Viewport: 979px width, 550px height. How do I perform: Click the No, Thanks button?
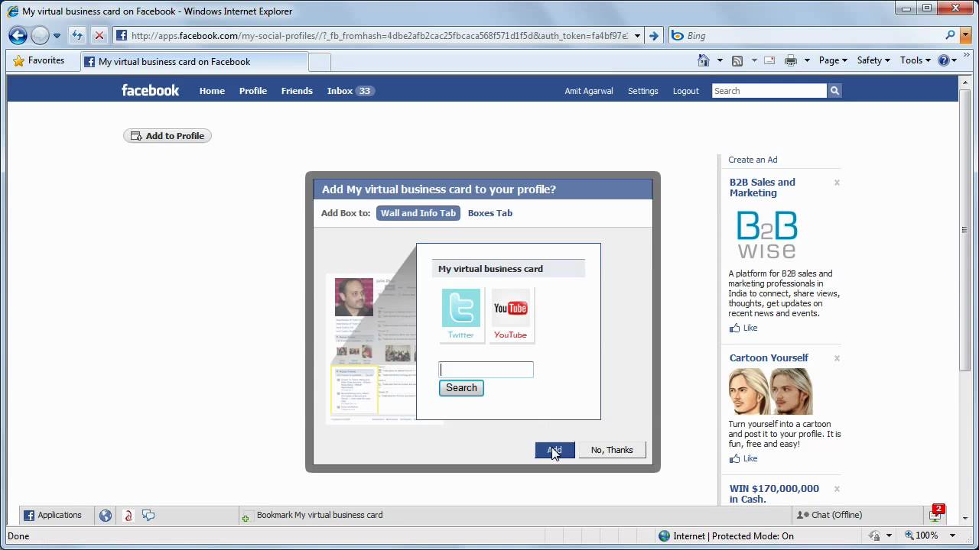point(612,450)
